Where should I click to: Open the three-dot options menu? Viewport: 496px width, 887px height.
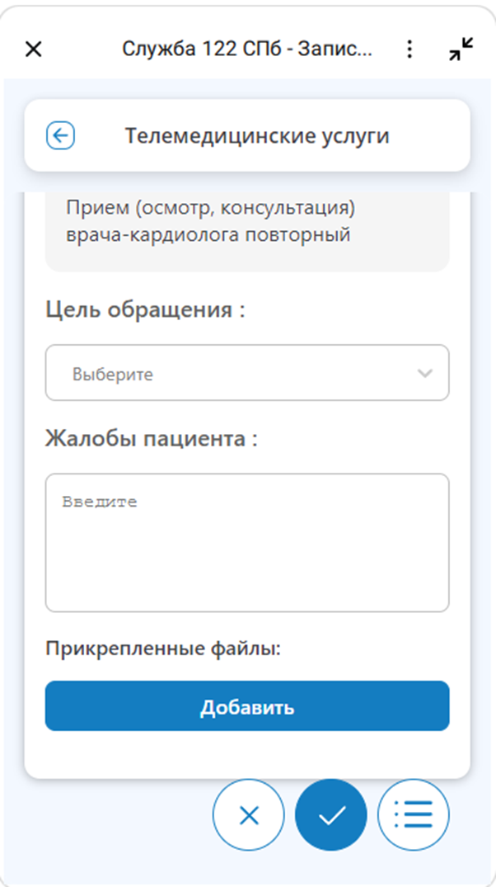[410, 50]
